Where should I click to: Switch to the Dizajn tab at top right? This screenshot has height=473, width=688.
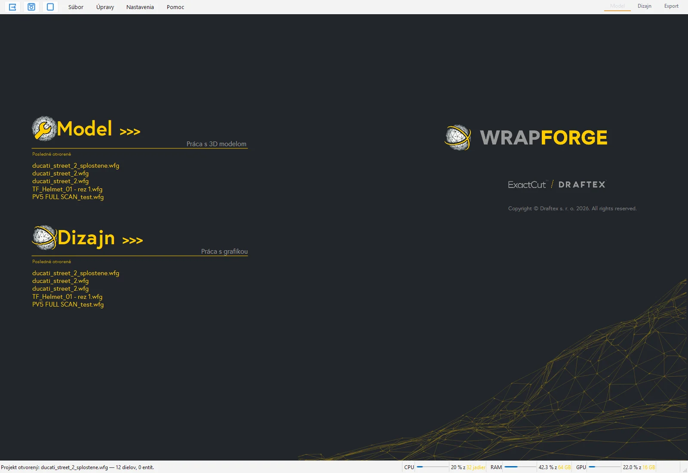(x=644, y=6)
